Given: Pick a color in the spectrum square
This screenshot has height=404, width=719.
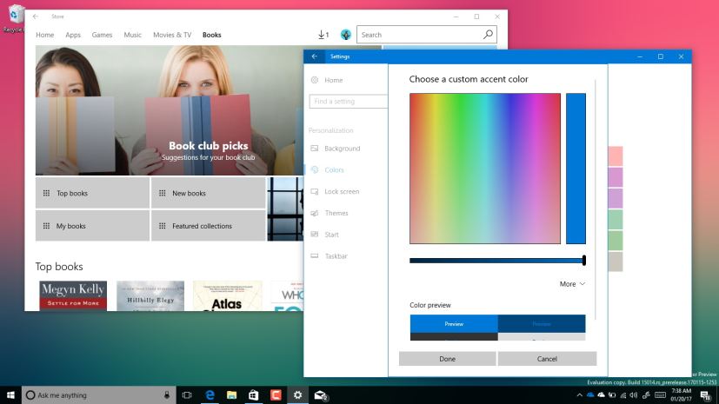Looking at the screenshot, I should [484, 168].
